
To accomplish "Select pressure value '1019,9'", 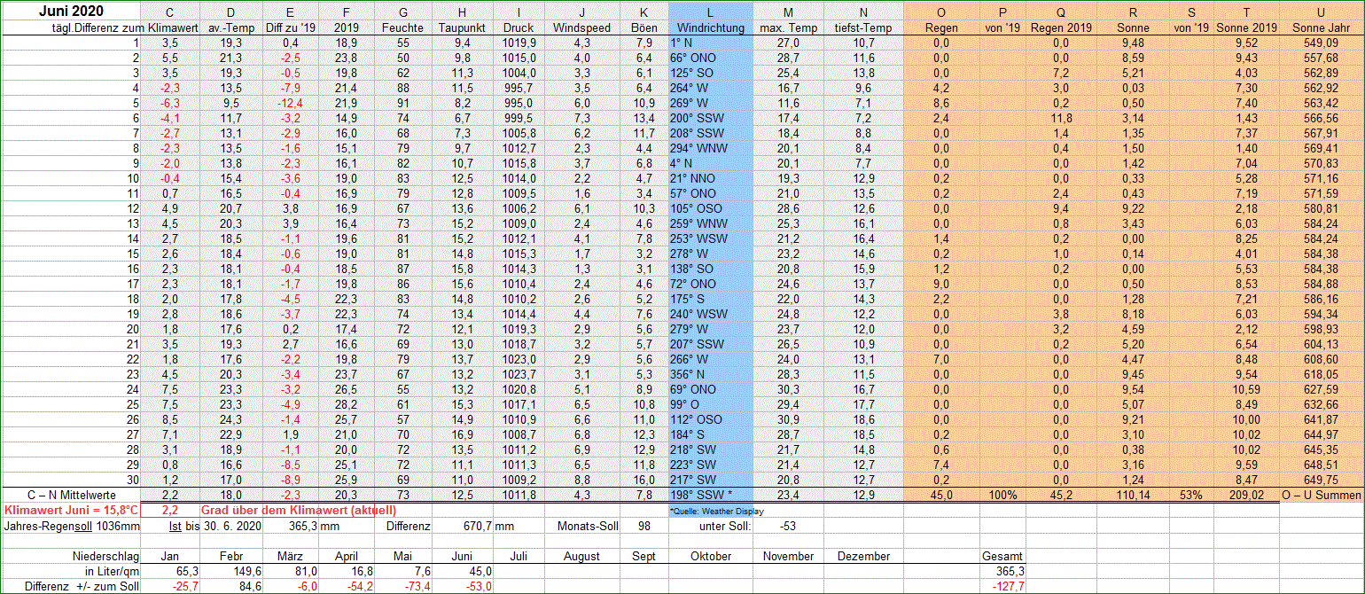I will tap(519, 43).
